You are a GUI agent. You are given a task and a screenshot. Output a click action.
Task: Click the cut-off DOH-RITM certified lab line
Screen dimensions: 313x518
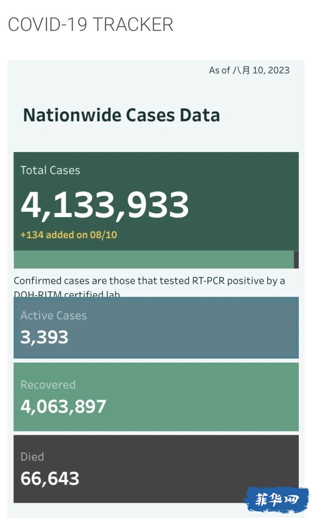(66, 294)
